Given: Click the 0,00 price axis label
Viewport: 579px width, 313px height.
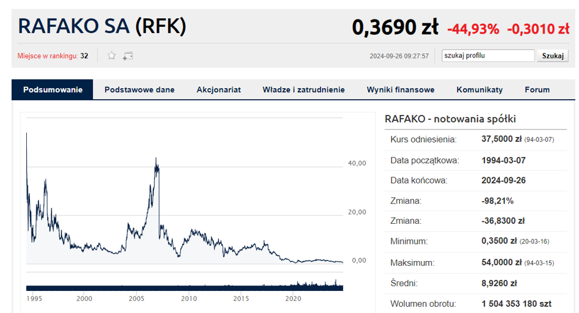Looking at the screenshot, I should click(359, 260).
